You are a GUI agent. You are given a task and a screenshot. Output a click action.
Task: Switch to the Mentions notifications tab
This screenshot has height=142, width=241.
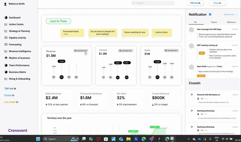(x=231, y=22)
